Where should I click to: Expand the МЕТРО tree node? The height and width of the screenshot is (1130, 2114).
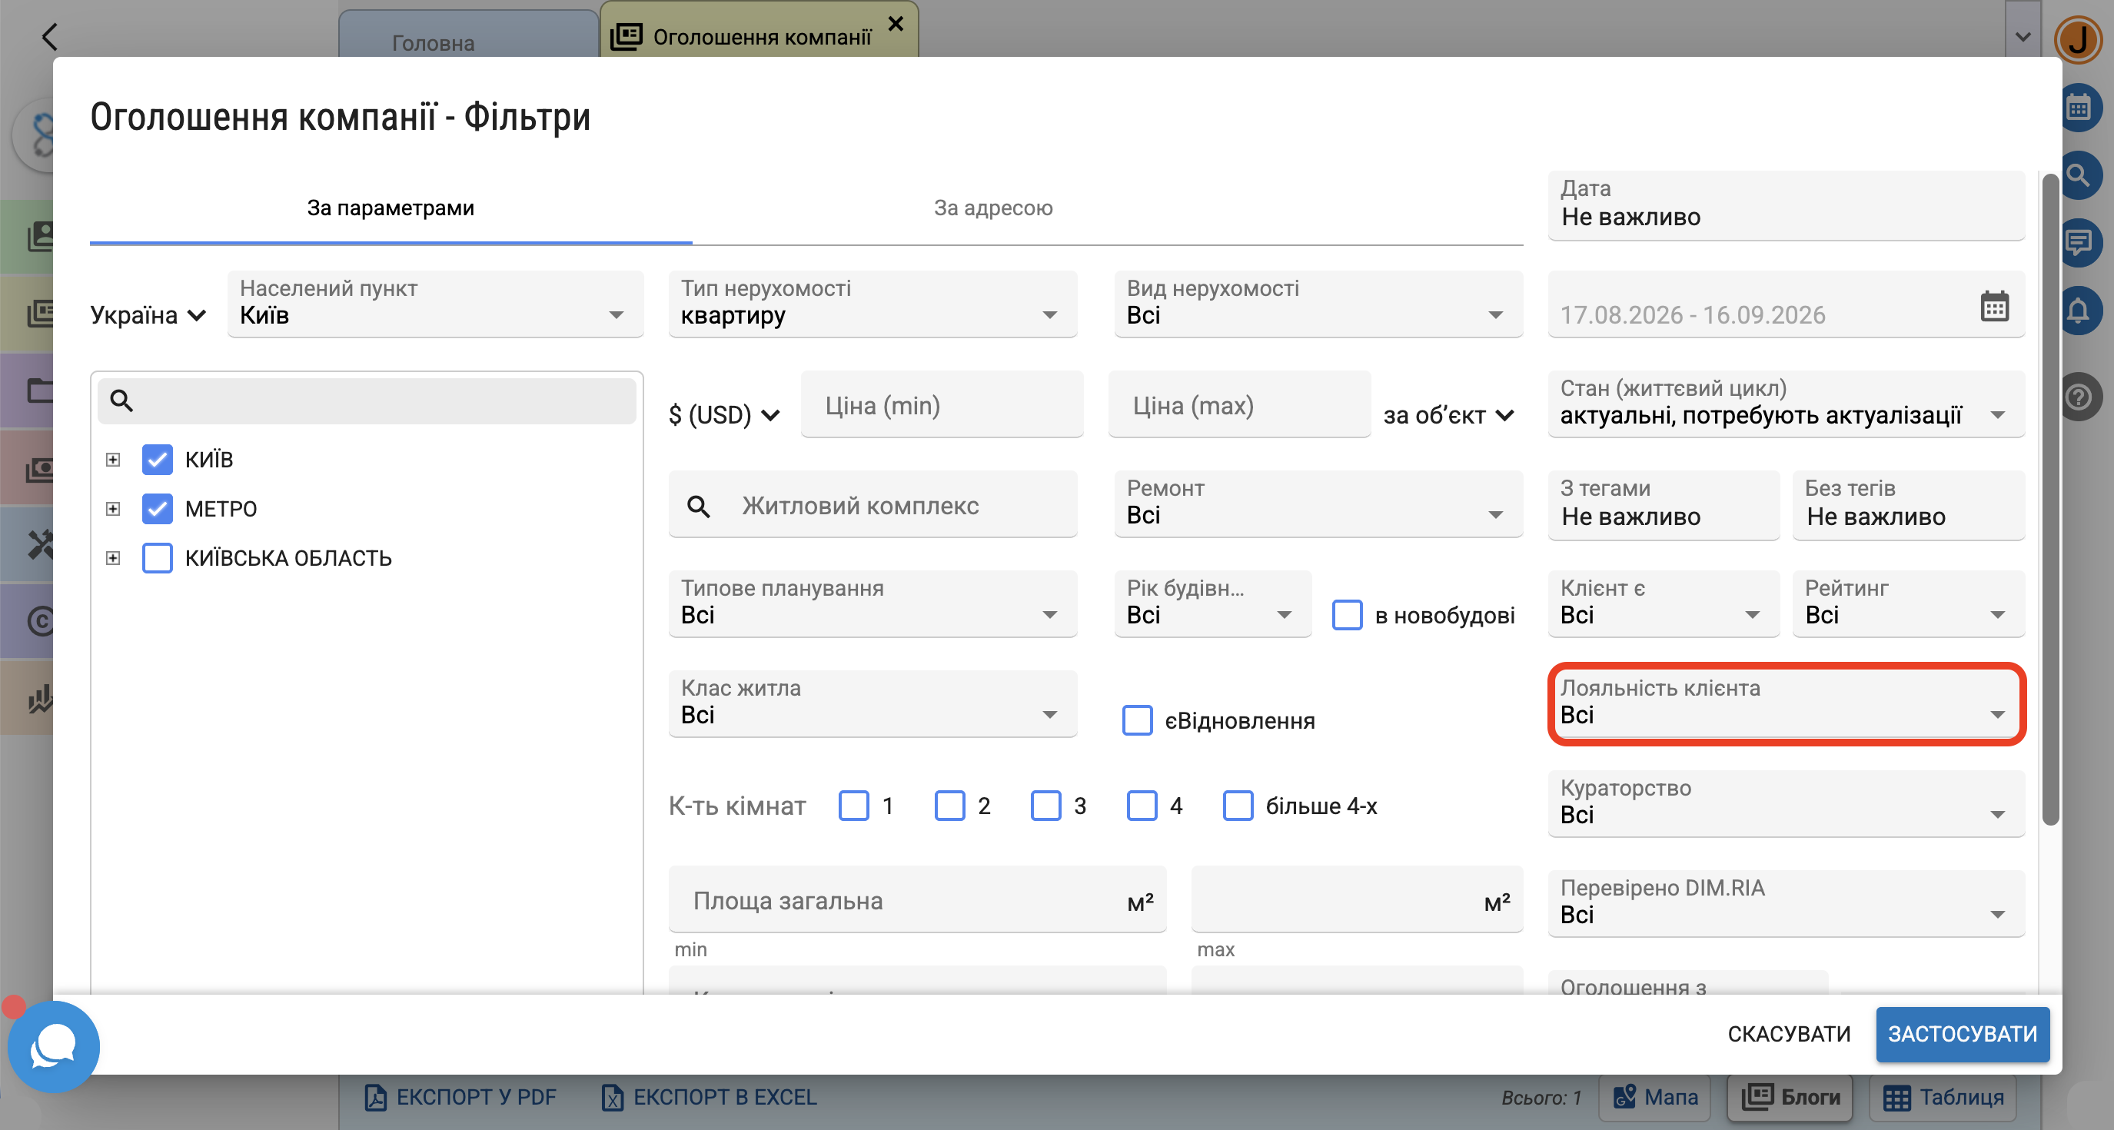pos(113,509)
